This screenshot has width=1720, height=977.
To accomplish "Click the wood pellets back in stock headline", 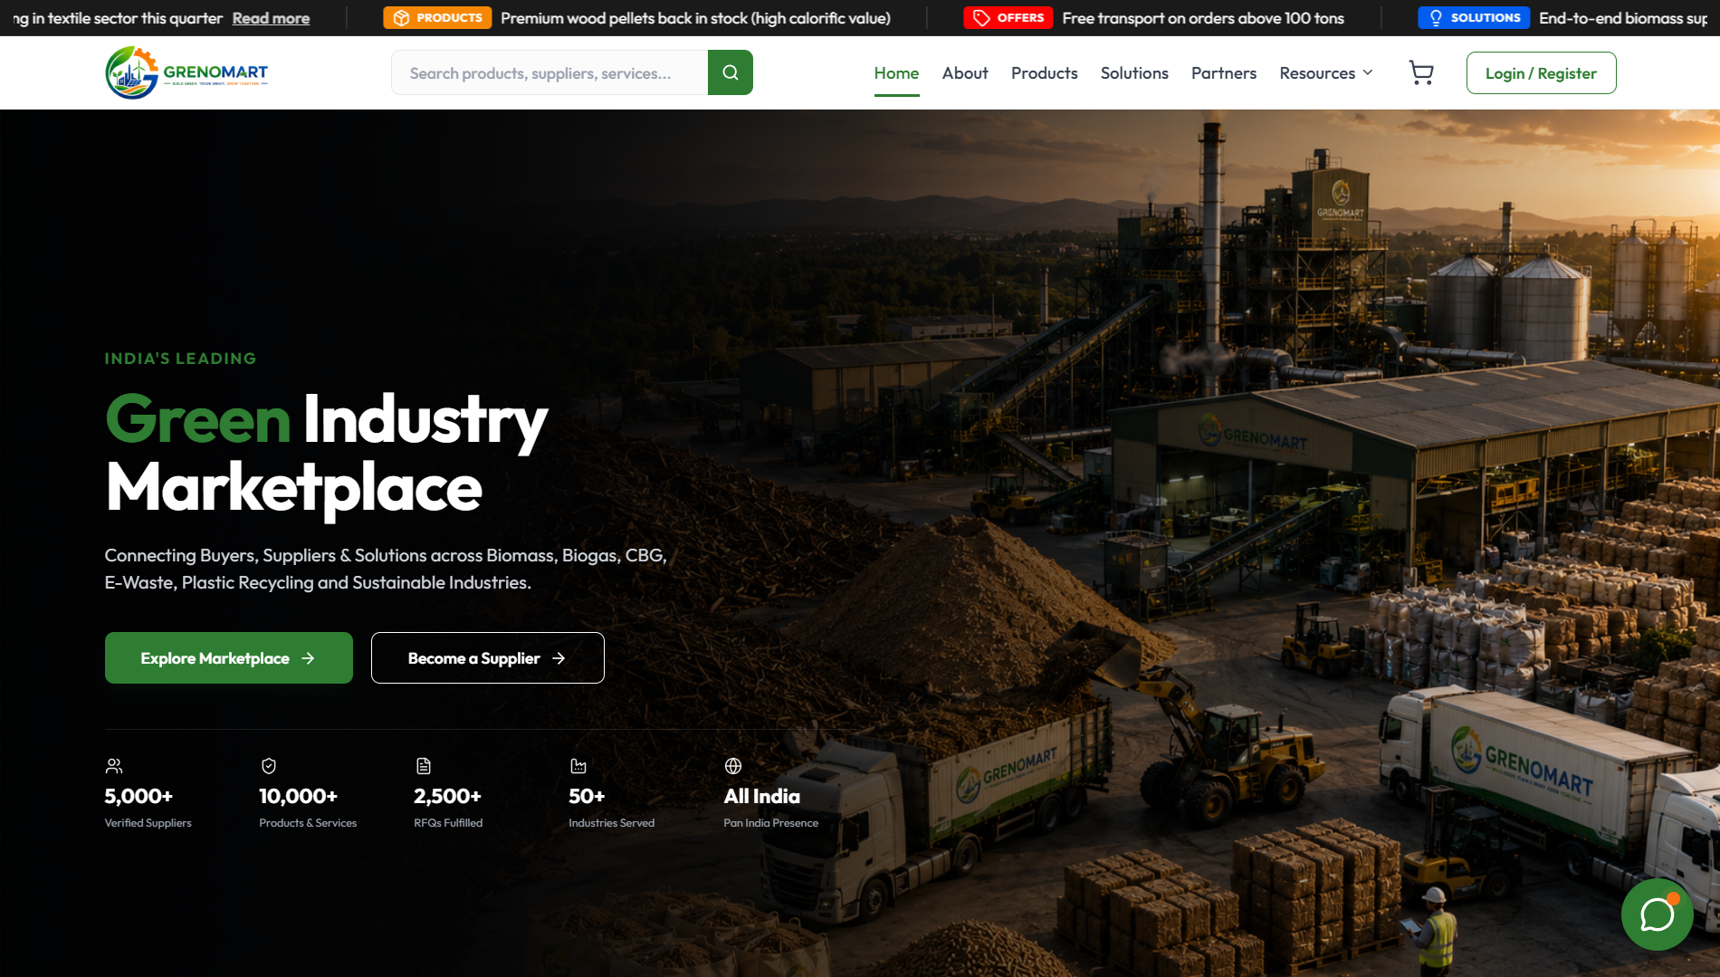I will coord(695,18).
